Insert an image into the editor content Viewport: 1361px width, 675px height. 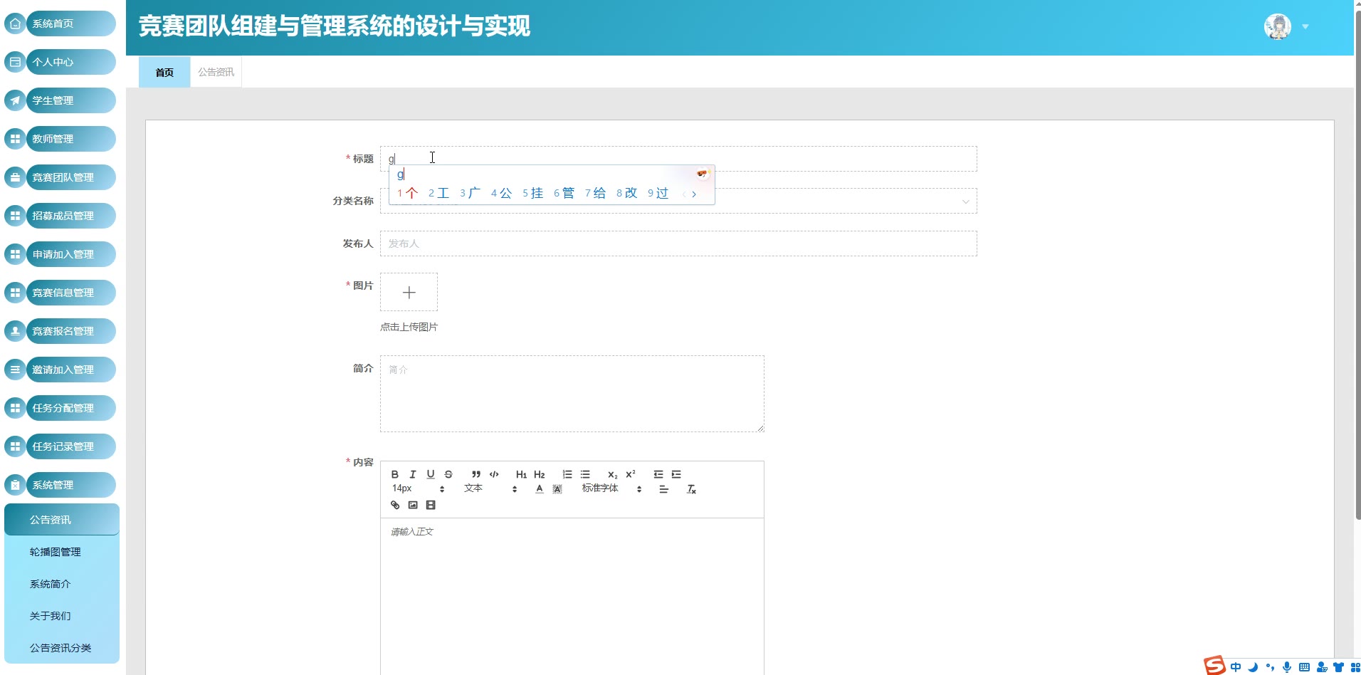(413, 505)
